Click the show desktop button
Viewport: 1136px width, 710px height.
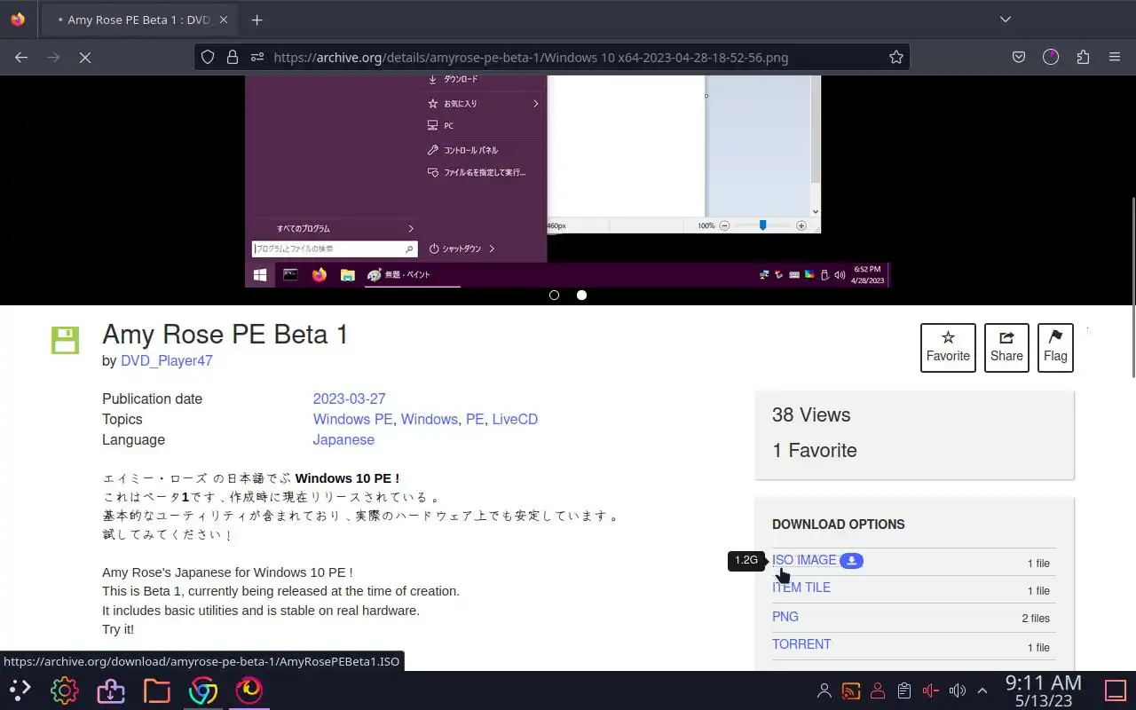click(x=1115, y=690)
